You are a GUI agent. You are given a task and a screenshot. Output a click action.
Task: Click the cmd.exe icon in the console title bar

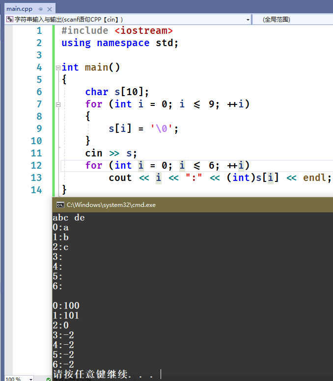click(x=60, y=205)
